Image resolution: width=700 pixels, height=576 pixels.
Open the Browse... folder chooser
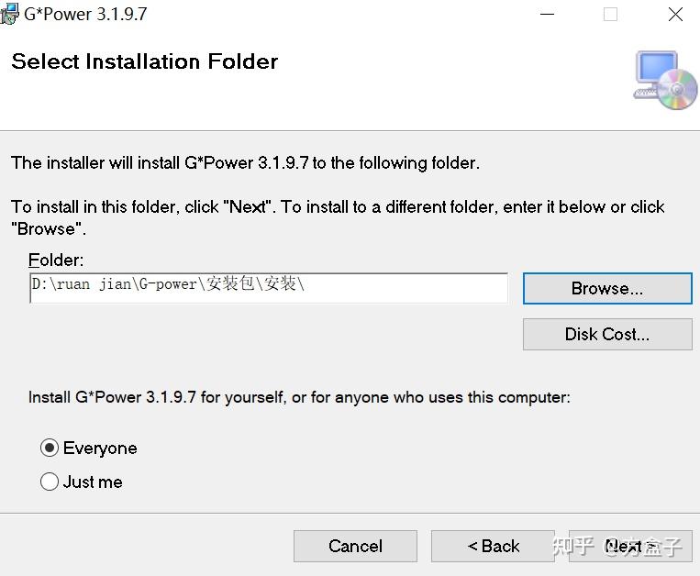pyautogui.click(x=606, y=288)
